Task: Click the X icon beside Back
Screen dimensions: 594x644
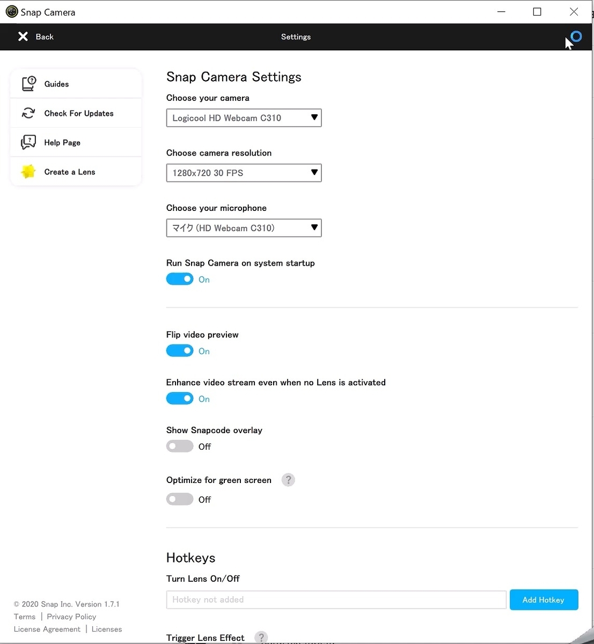Action: click(23, 36)
